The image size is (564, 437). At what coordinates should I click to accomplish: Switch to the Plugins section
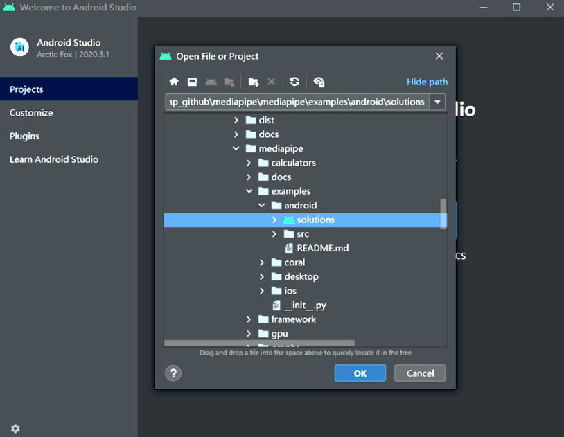tap(26, 135)
